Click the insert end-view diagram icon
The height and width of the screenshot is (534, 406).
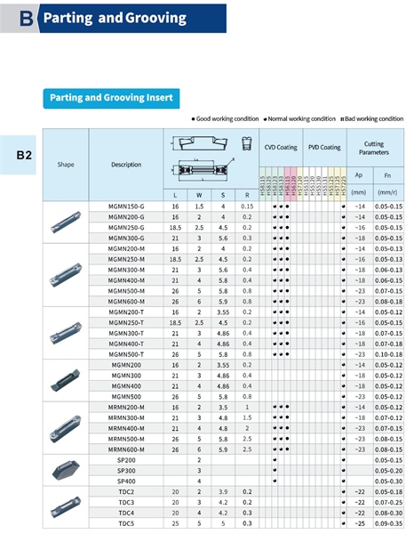tap(247, 143)
